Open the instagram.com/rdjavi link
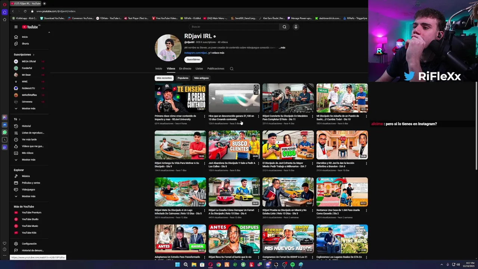Screen dimensions: 478x269 [196, 53]
